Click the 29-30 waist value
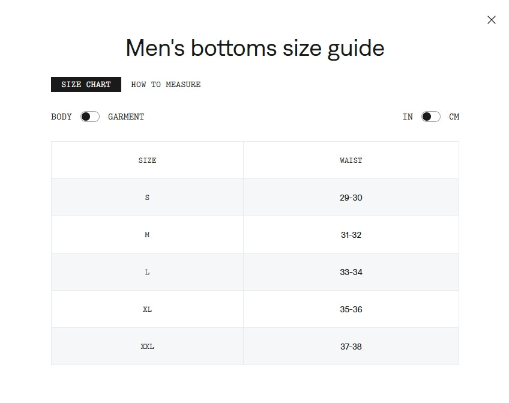509x403 pixels. pos(351,198)
